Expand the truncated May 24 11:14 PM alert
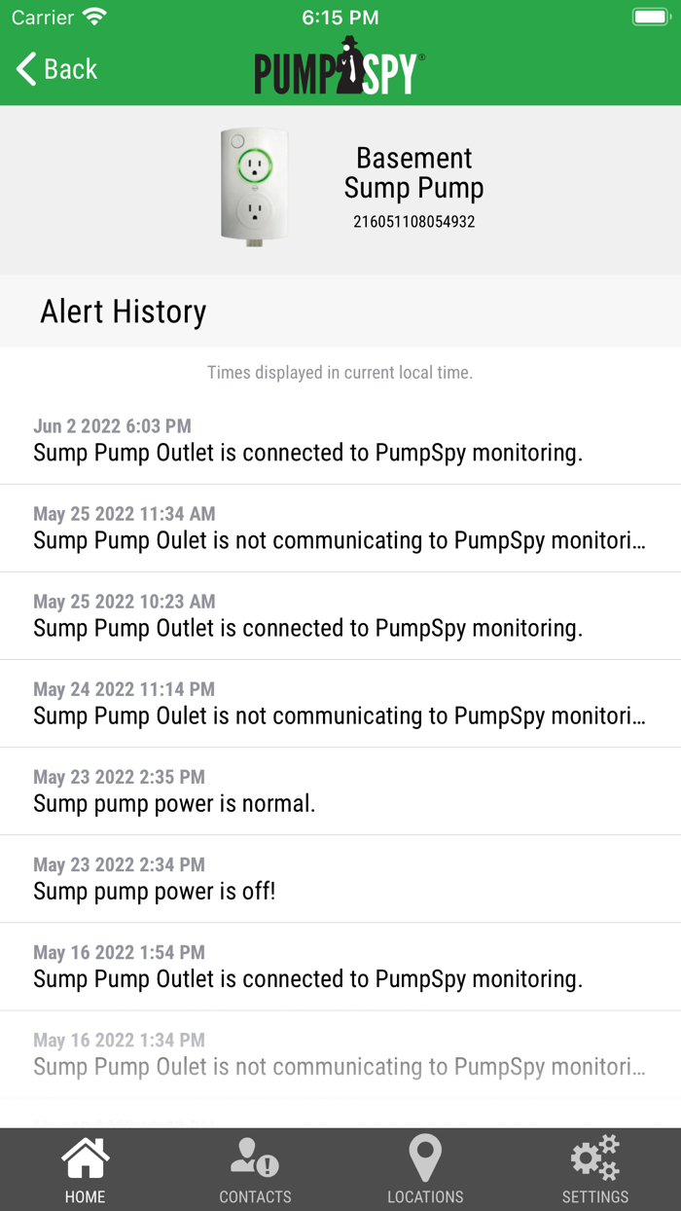This screenshot has width=681, height=1211. pyautogui.click(x=340, y=703)
